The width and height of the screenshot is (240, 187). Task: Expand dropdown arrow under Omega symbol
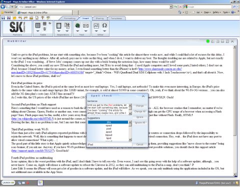[104, 31]
